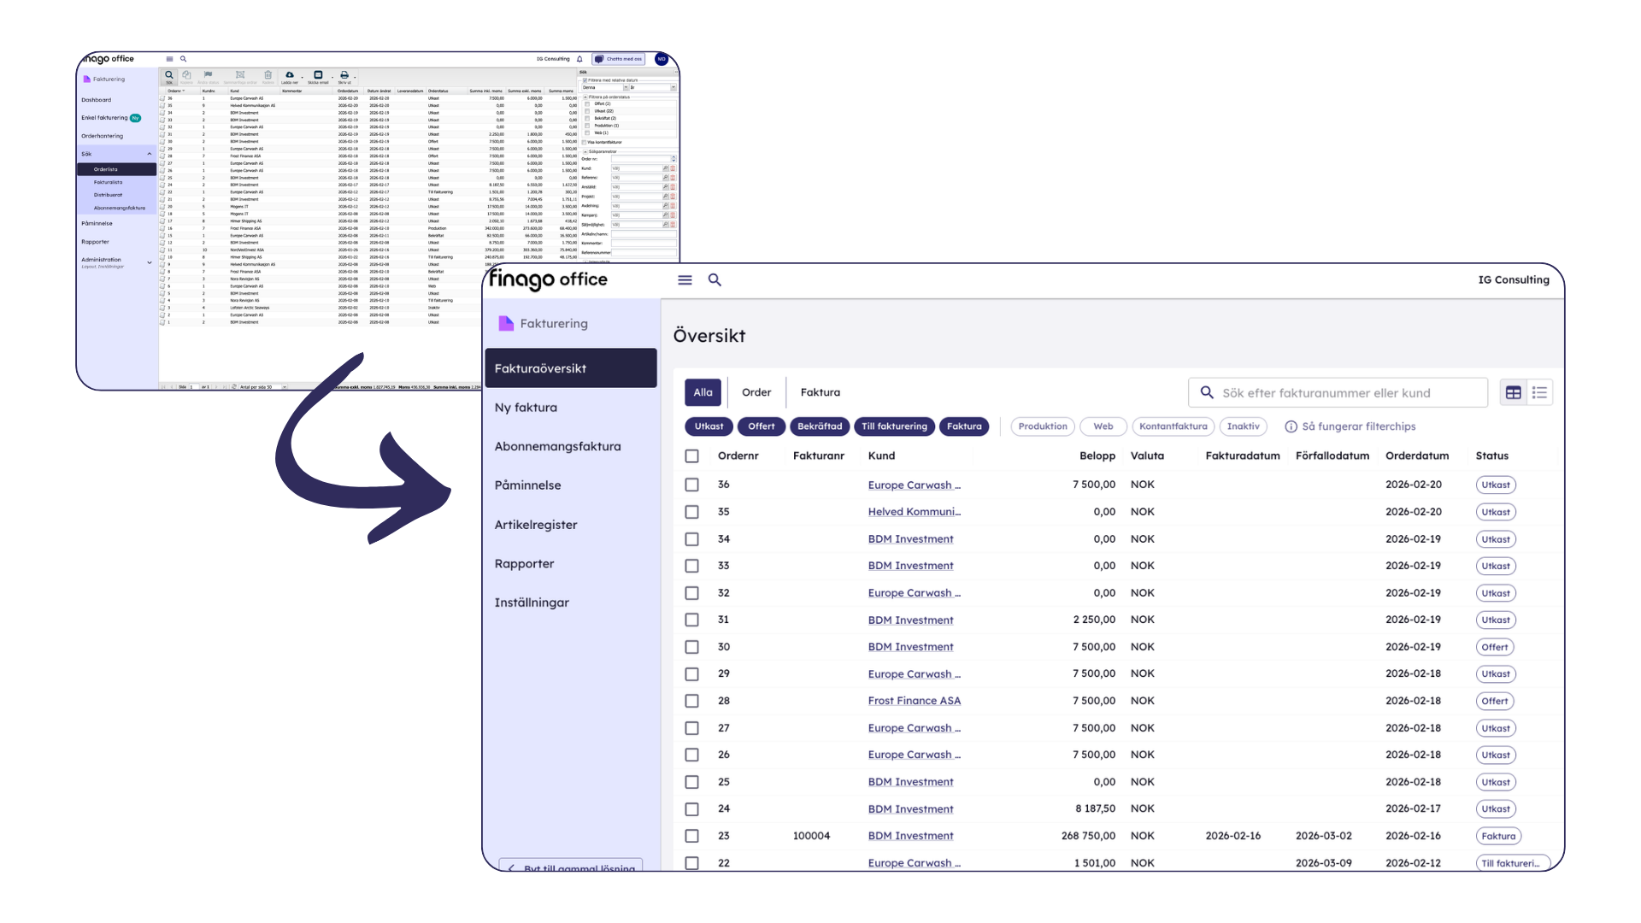
Task: Check the box for order 36
Action: tap(691, 485)
